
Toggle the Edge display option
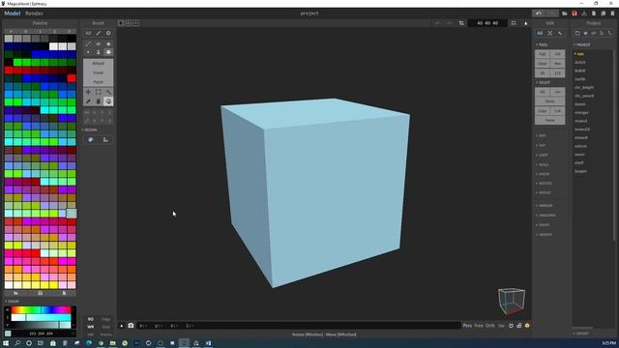click(x=106, y=319)
